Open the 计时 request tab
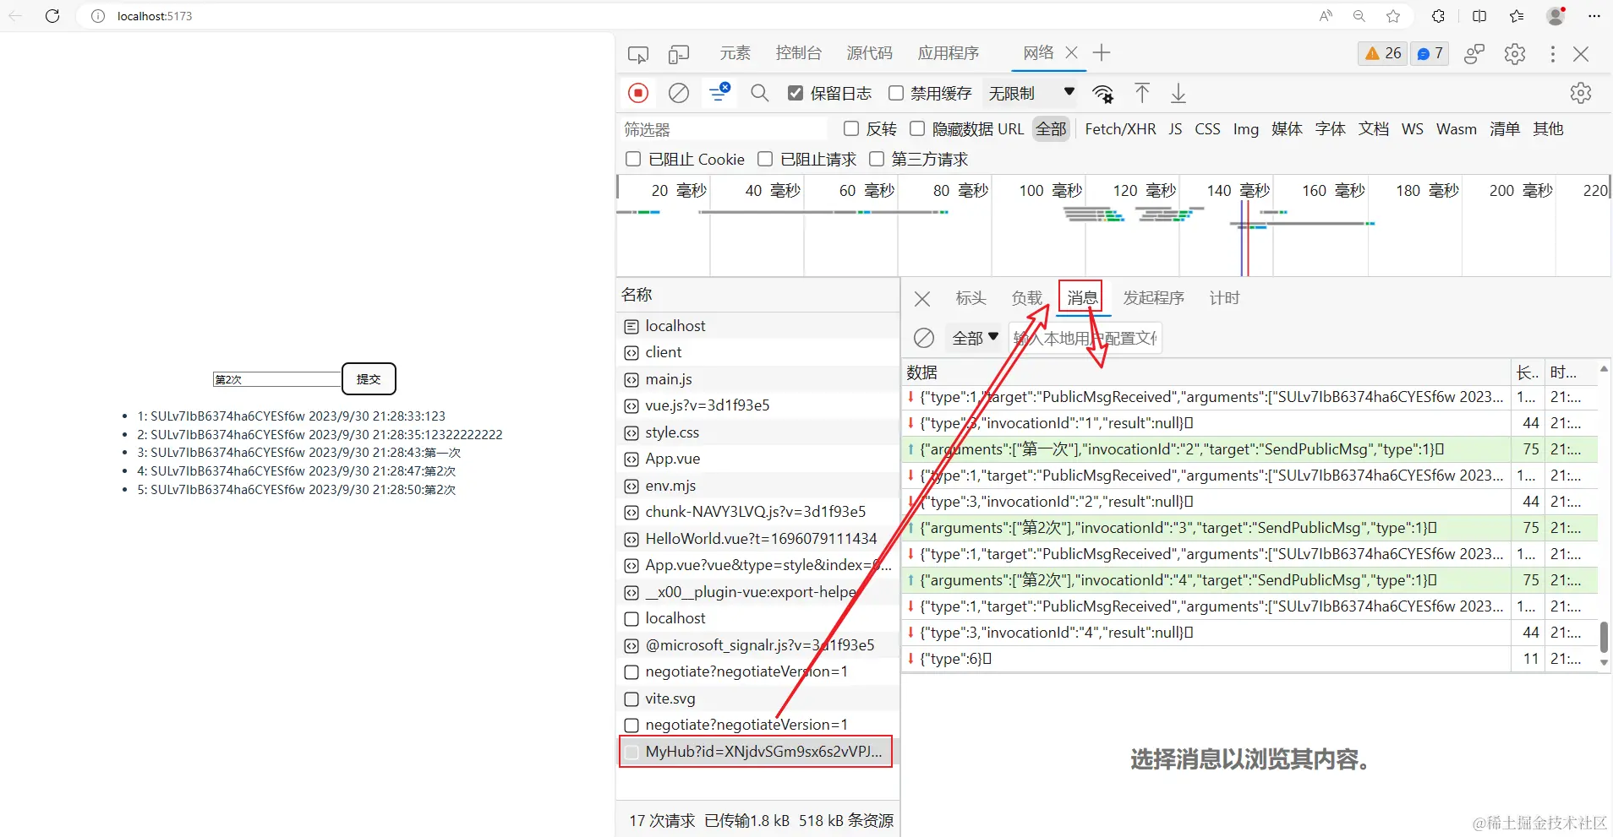The image size is (1613, 837). tap(1224, 298)
